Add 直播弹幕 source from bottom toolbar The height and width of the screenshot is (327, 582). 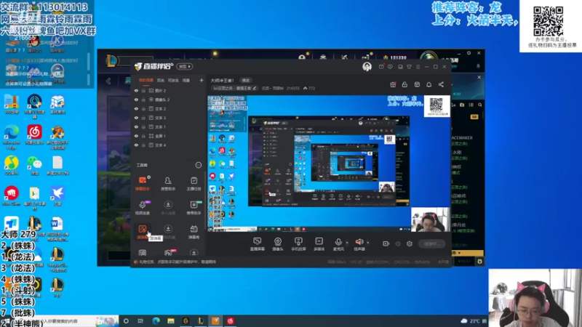tap(257, 244)
